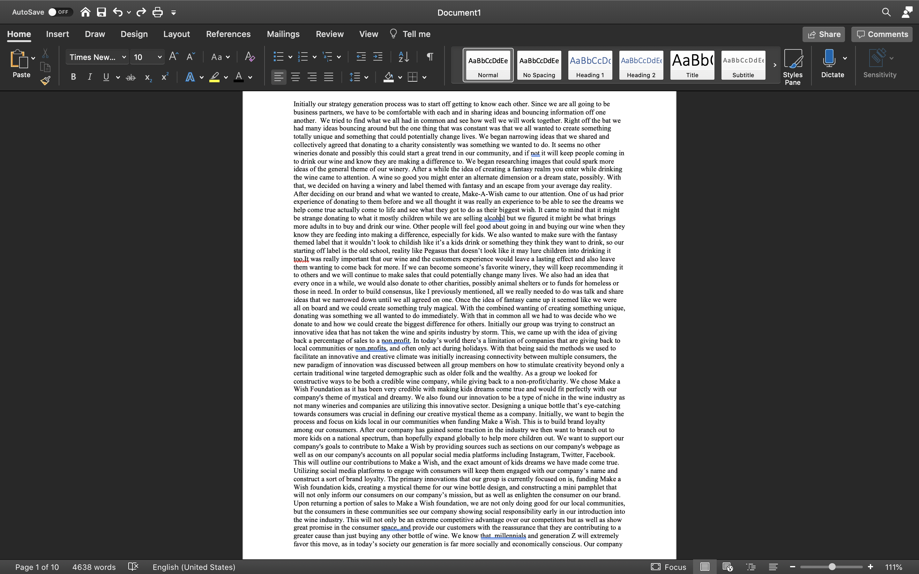The image size is (919, 574).
Task: Activate the Format Painter brush
Action: click(46, 80)
